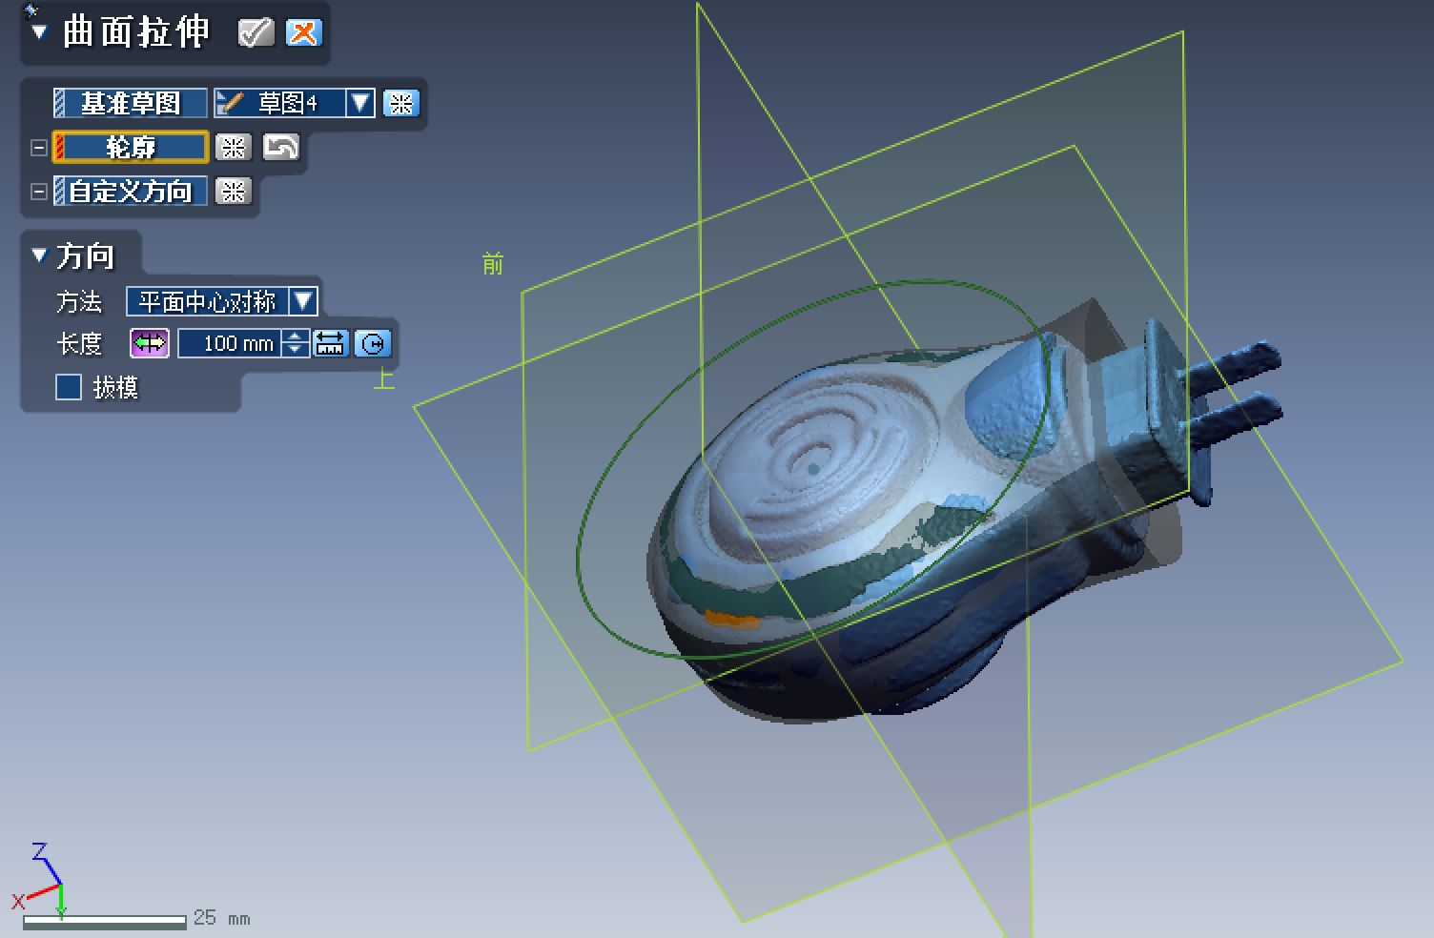This screenshot has width=1434, height=938.
Task: Click the undo arrow icon beside 轮廓
Action: coord(280,147)
